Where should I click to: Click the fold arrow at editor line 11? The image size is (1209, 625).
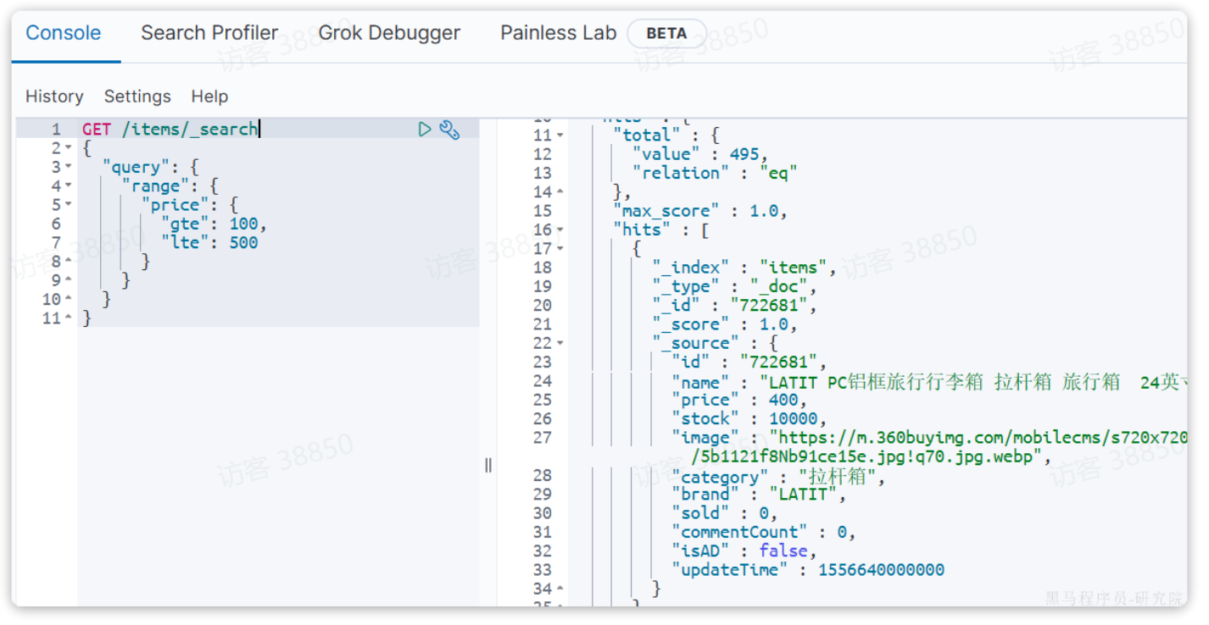pyautogui.click(x=69, y=318)
